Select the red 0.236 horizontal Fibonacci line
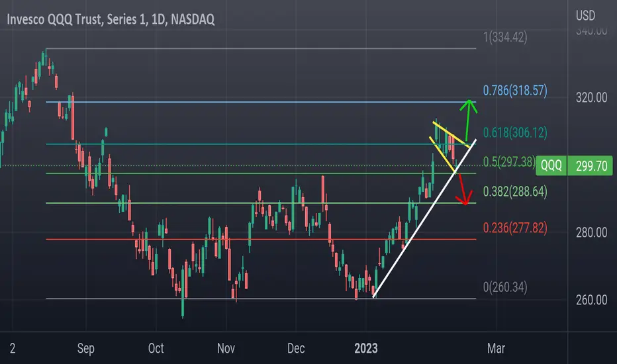Viewport: 617px width, 364px height. point(261,240)
